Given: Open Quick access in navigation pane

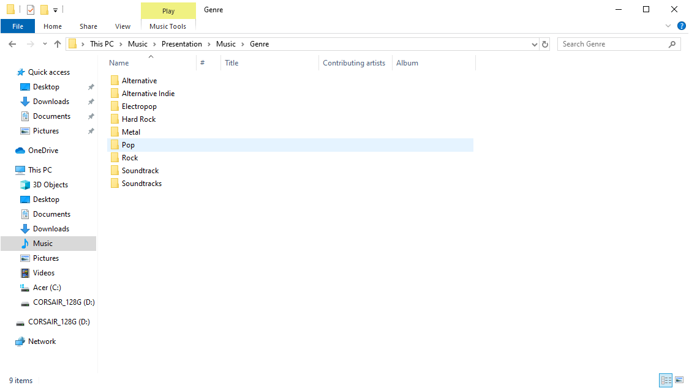Looking at the screenshot, I should [49, 72].
